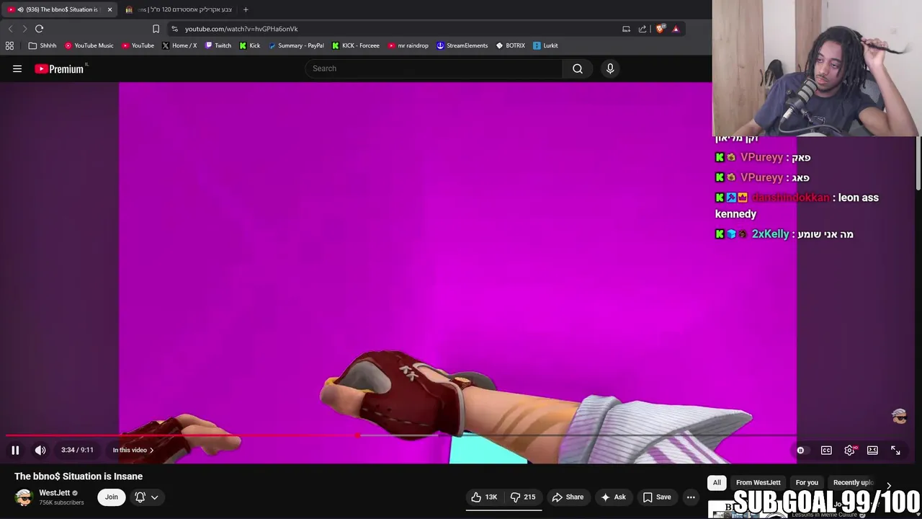The image size is (922, 519).
Task: Open the more actions three-dot menu
Action: [x=691, y=497]
